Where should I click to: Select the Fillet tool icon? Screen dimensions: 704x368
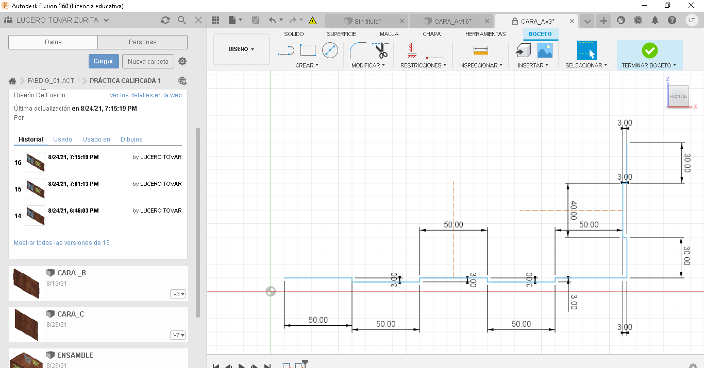358,50
